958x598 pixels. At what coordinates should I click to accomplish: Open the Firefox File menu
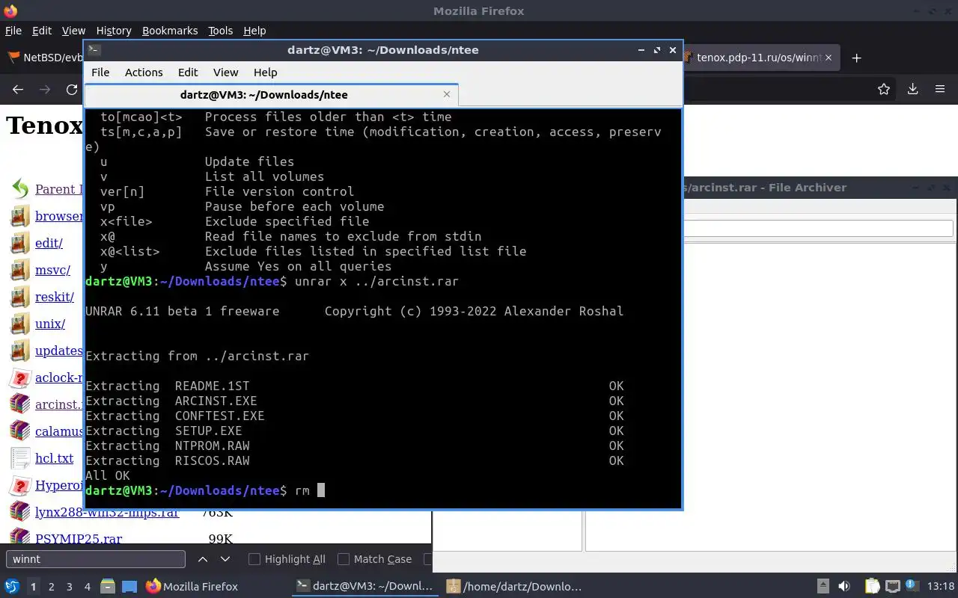click(13, 31)
